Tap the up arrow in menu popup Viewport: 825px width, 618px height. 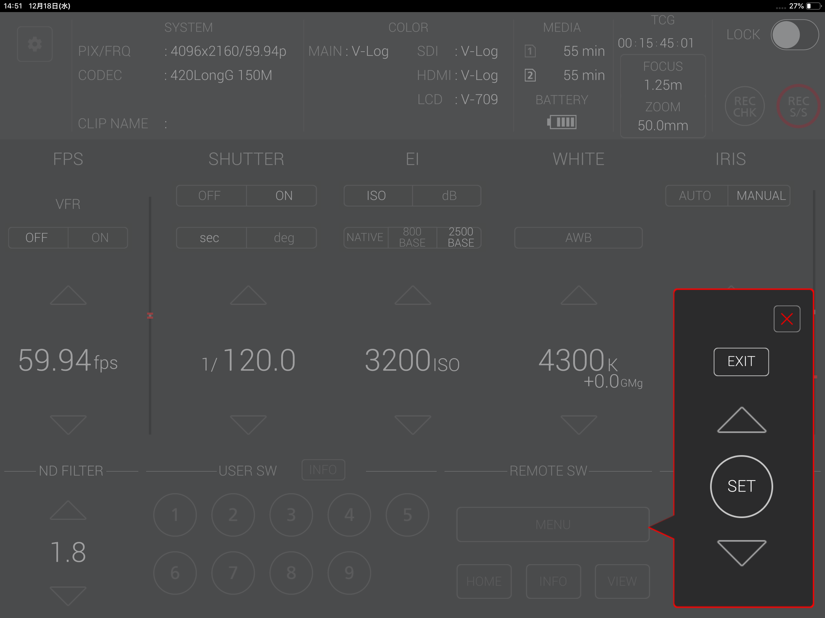point(741,420)
